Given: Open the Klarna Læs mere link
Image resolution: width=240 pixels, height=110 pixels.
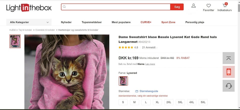Looking at the screenshot, I should (150, 64).
